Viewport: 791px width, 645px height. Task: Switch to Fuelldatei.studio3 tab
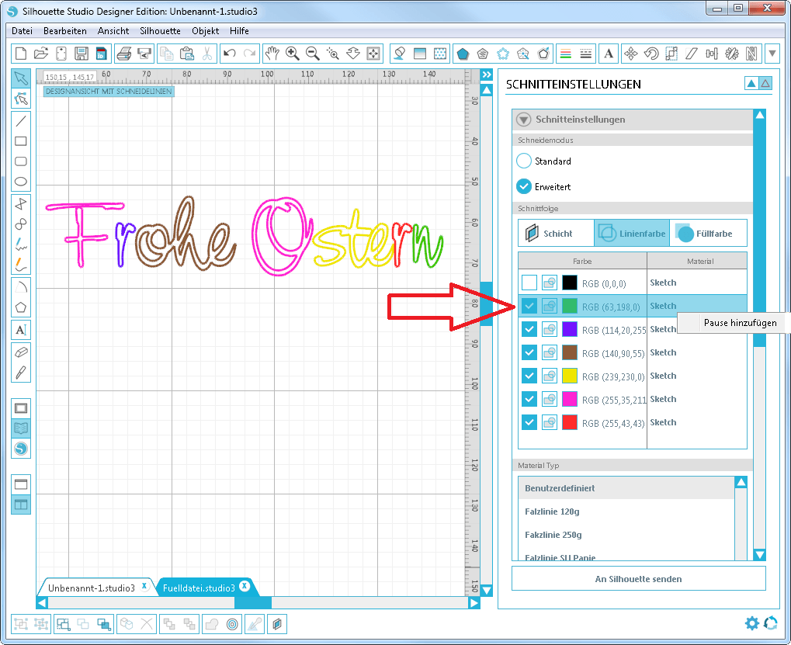coord(199,588)
